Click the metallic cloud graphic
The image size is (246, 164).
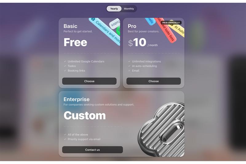(x=162, y=130)
